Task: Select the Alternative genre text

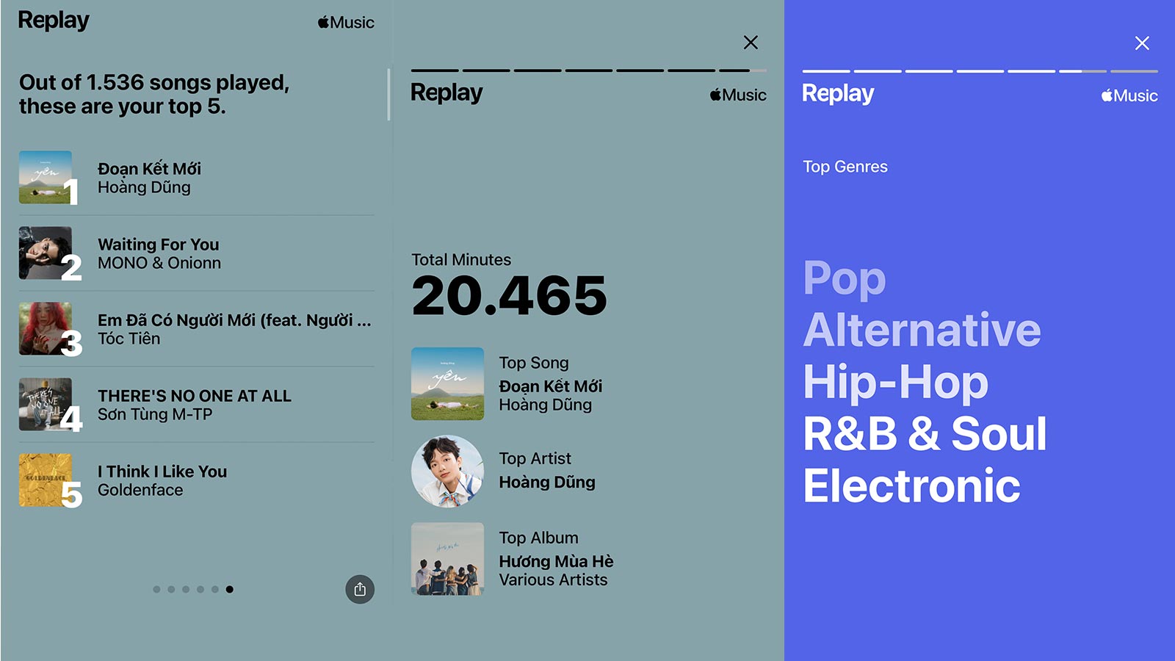Action: (x=922, y=329)
